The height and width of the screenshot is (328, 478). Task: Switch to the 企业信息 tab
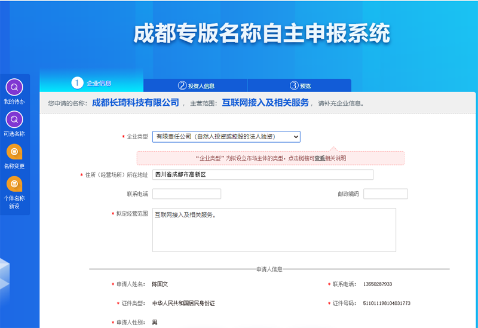[x=91, y=81]
